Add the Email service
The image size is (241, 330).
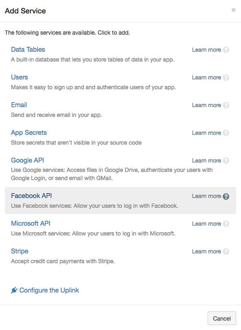coord(19,105)
